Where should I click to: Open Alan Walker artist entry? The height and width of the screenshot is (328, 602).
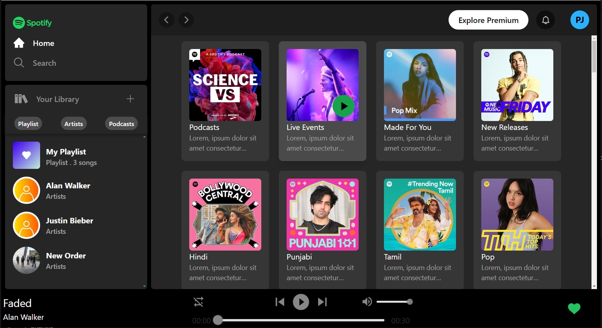(x=76, y=190)
